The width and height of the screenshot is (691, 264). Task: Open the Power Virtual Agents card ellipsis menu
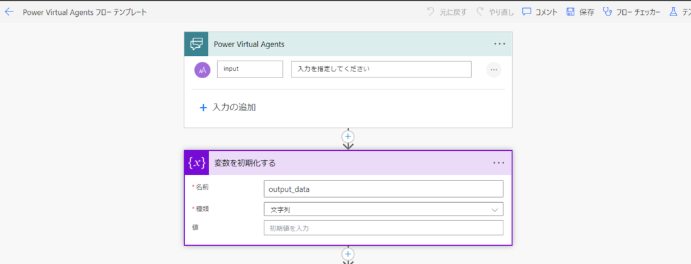click(499, 44)
